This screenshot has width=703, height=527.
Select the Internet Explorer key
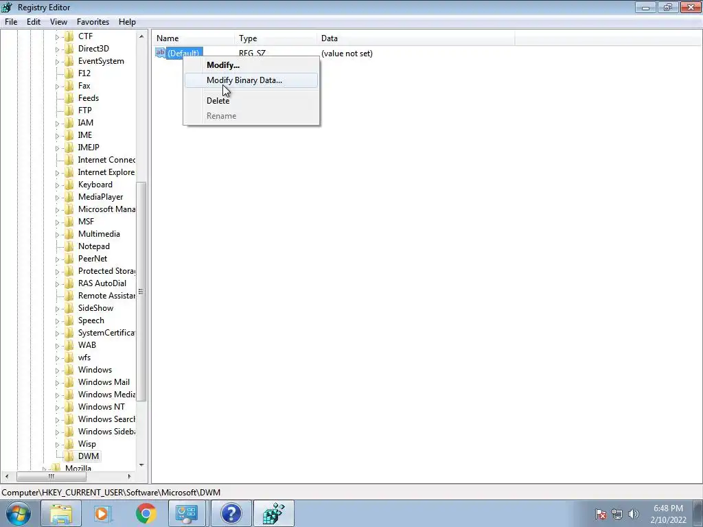[x=106, y=172]
